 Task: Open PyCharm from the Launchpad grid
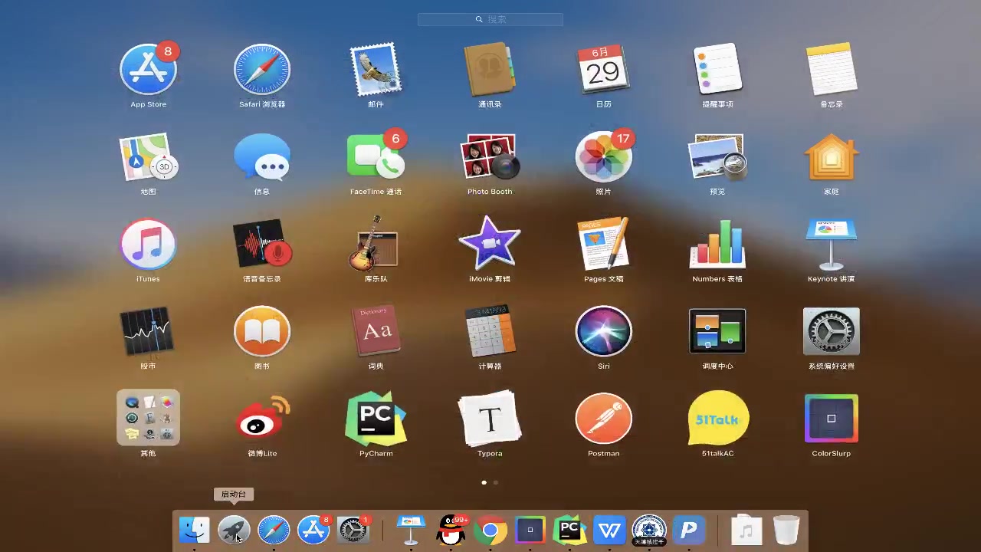coord(376,418)
